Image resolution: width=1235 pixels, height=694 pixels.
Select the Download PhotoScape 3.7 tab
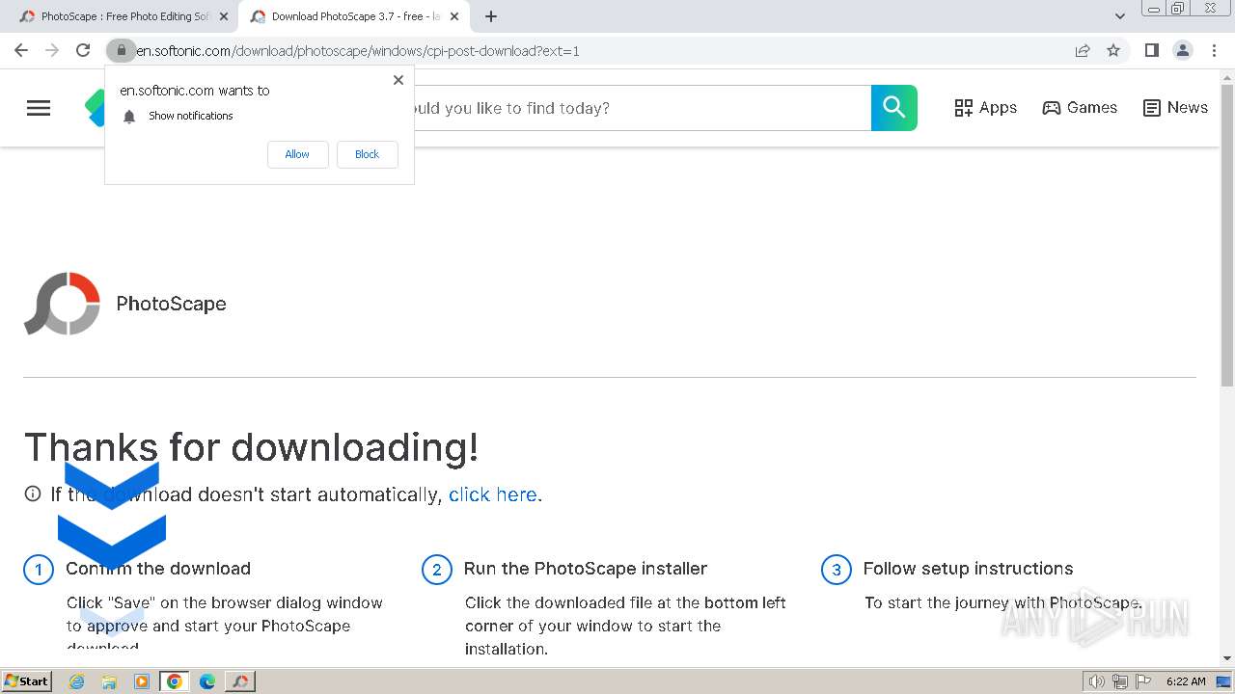click(353, 16)
